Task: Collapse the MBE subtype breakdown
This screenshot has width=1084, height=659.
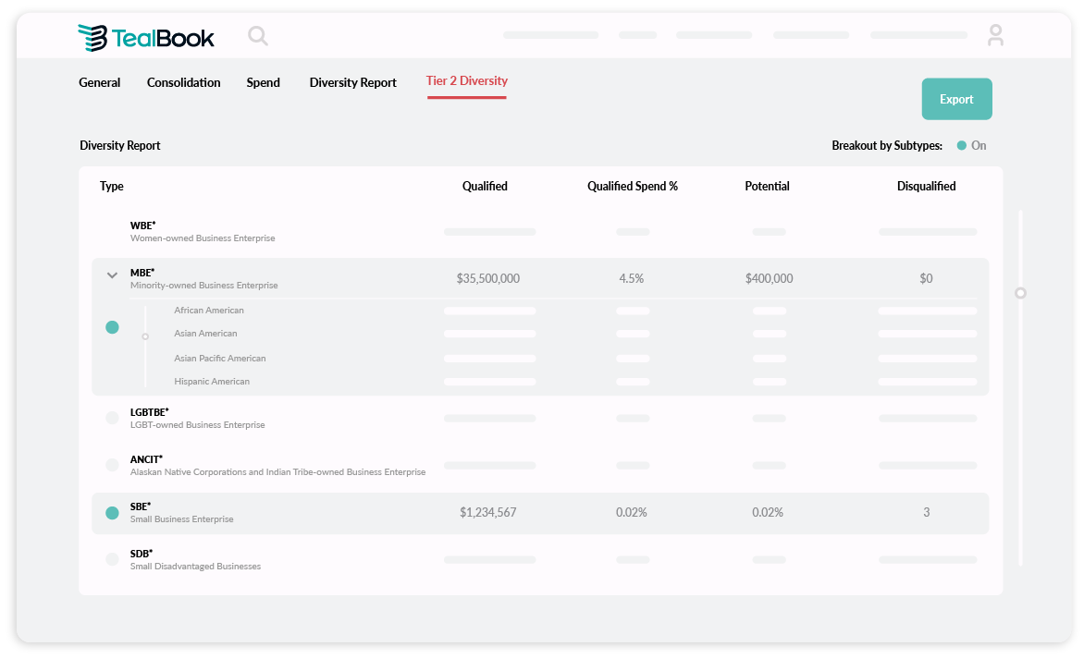Action: click(x=112, y=275)
